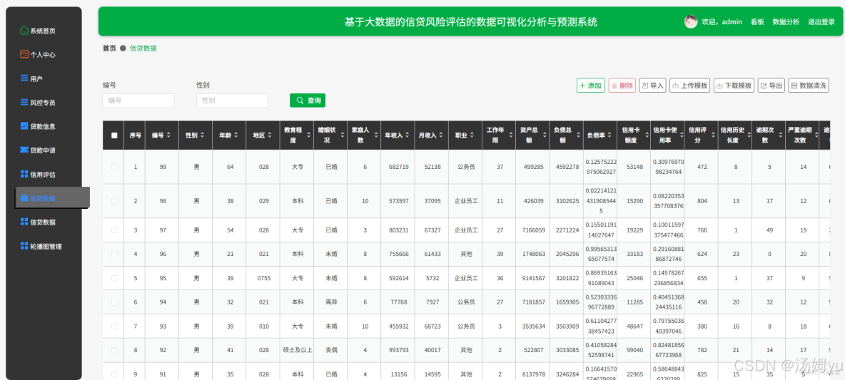845x380 pixels.
Task: Open 信用评估 grid icon in sidebar
Action: click(24, 174)
